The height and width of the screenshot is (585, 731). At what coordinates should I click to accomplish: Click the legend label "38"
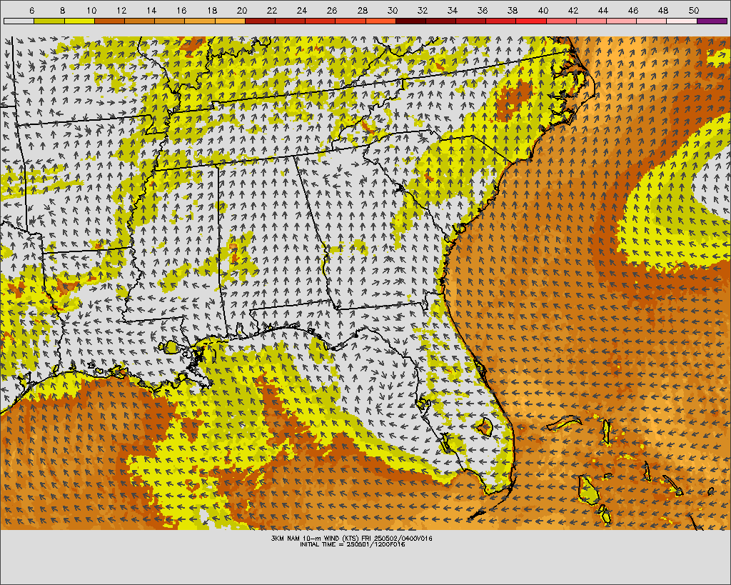pos(513,10)
